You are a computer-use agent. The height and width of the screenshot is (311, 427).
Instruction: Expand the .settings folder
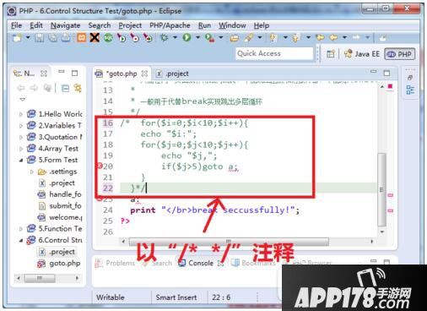point(31,172)
